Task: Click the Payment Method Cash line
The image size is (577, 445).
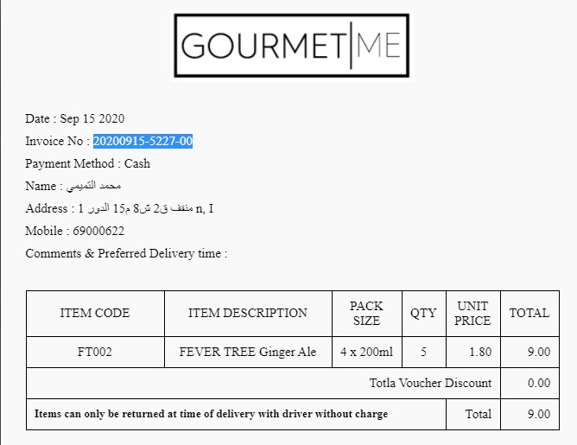Action: coord(88,163)
